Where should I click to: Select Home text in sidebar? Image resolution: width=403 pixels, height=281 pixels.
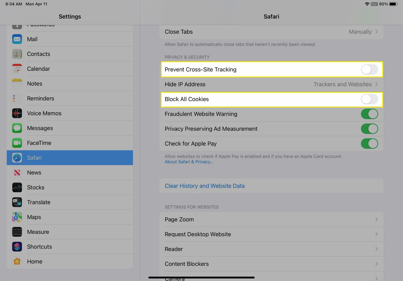(35, 261)
